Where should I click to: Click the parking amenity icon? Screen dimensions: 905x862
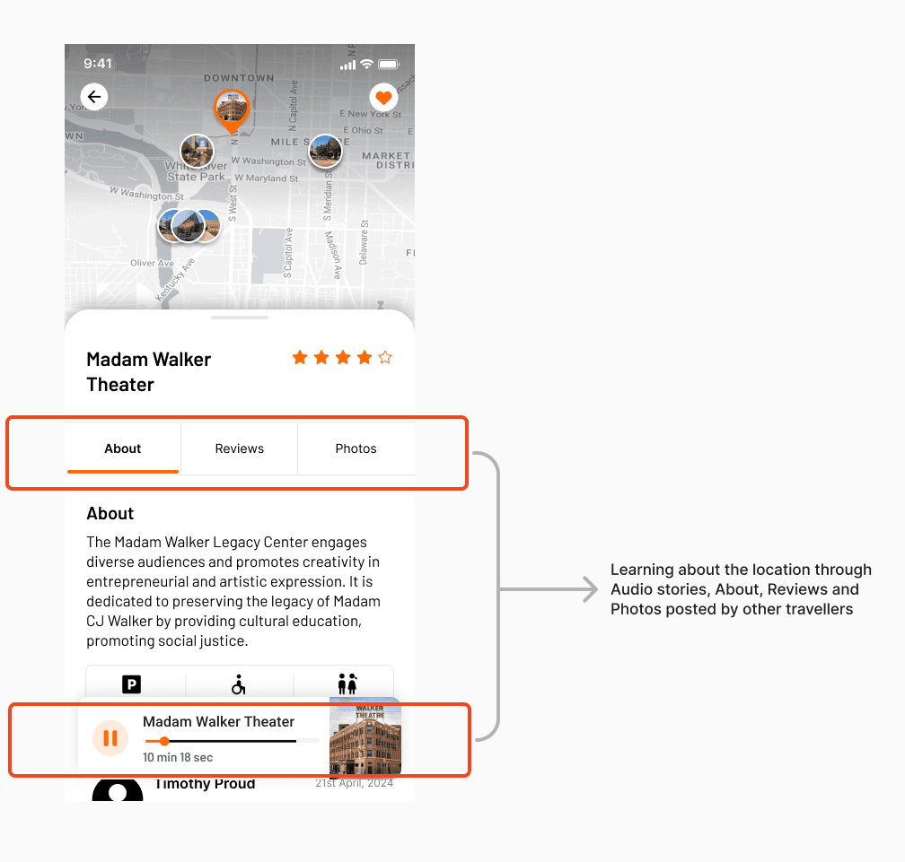point(132,684)
